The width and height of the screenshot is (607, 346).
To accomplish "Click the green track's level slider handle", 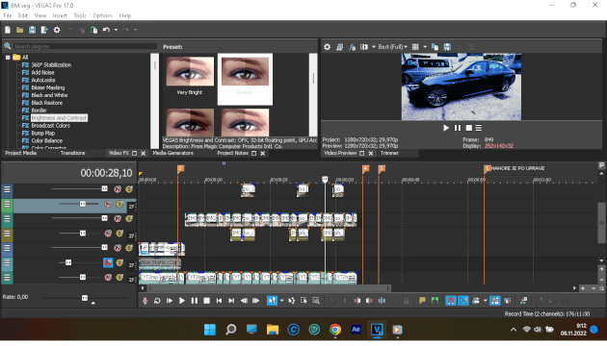I will (x=83, y=204).
